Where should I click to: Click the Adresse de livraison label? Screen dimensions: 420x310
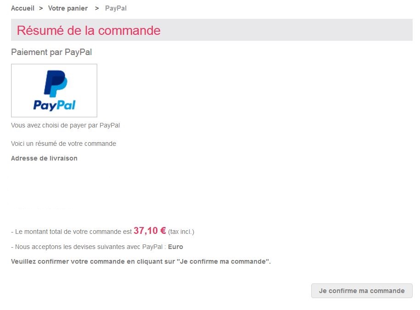pos(44,158)
